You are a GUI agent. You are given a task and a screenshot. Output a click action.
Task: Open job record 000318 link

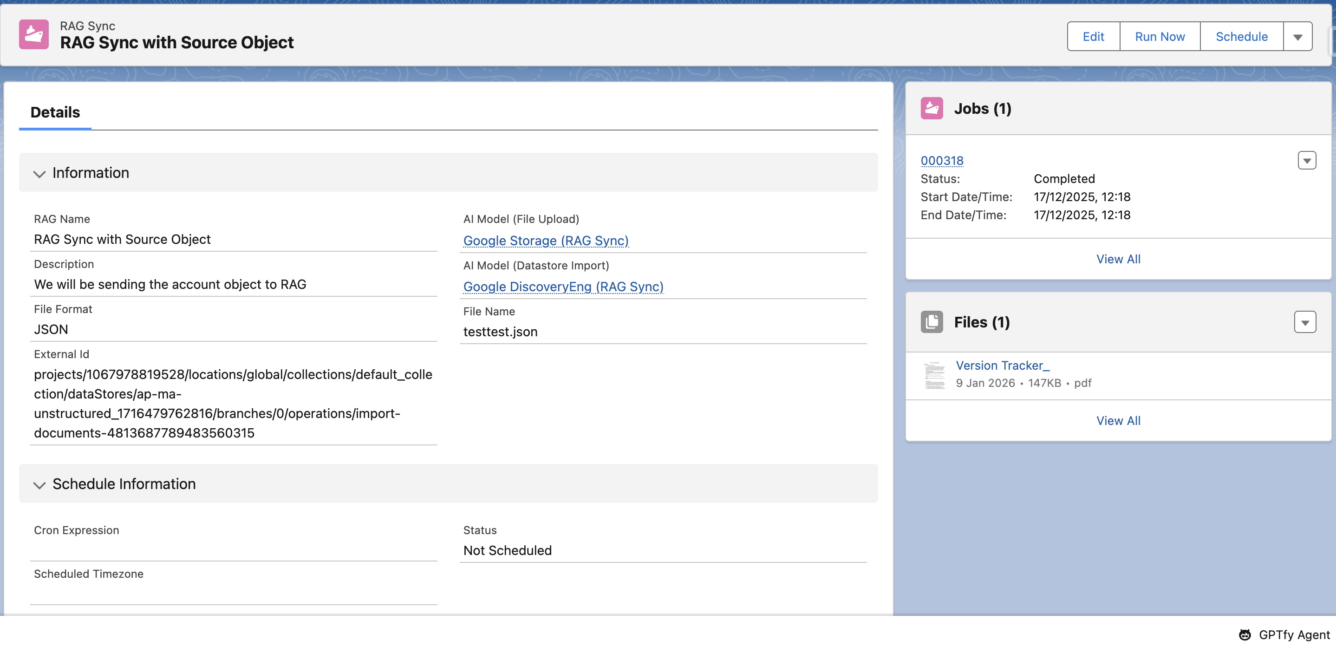click(942, 161)
